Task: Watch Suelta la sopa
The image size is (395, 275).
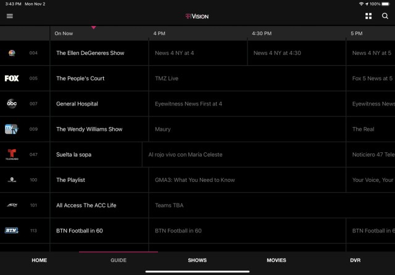Action: [x=96, y=155]
